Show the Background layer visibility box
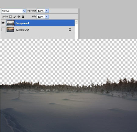This screenshot has height=132, width=137. point(3,30)
